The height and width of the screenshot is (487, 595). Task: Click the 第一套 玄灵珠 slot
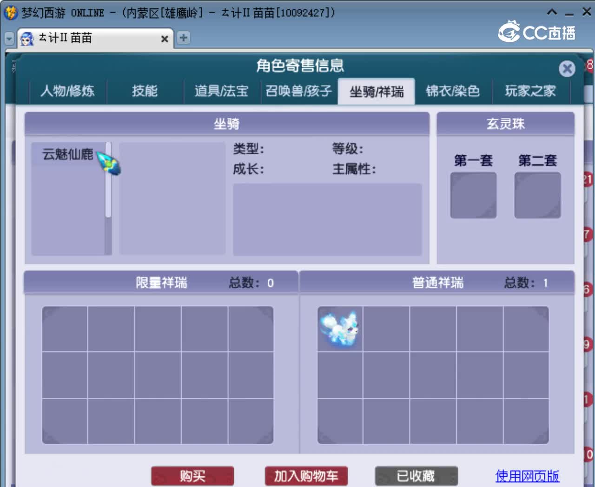click(473, 195)
